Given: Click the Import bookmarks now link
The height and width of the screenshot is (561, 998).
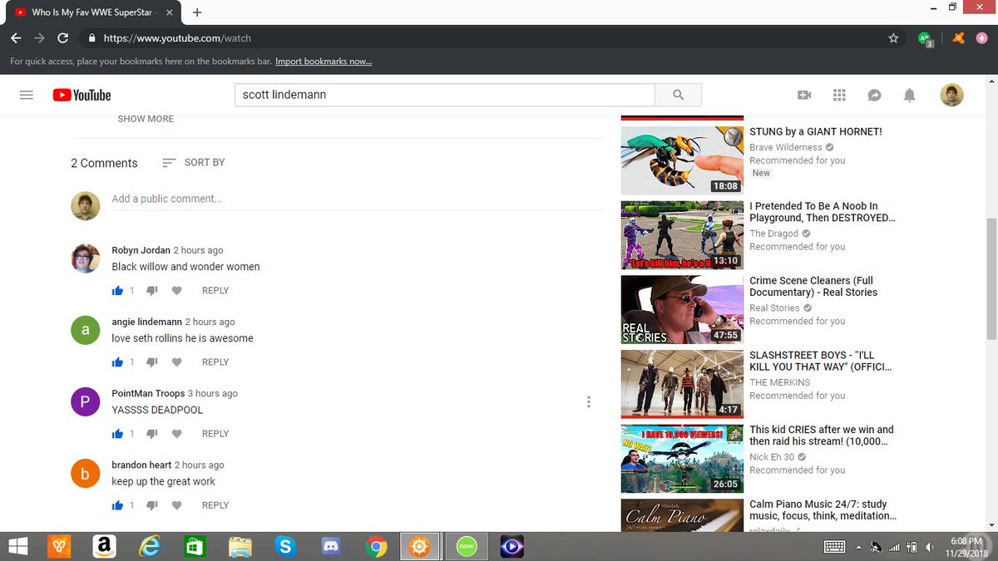Looking at the screenshot, I should pyautogui.click(x=324, y=62).
